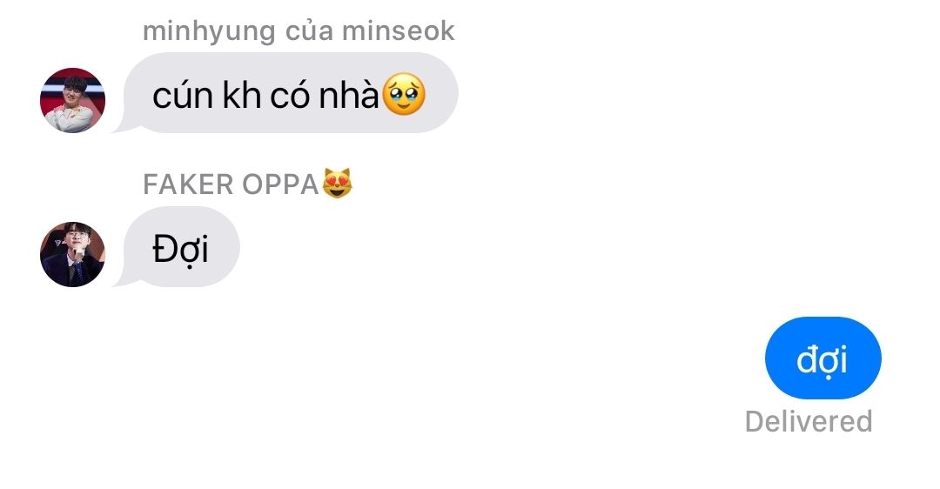The width and height of the screenshot is (940, 489).
Task: Tap FAKER OPPA's profile picture
Action: [72, 254]
